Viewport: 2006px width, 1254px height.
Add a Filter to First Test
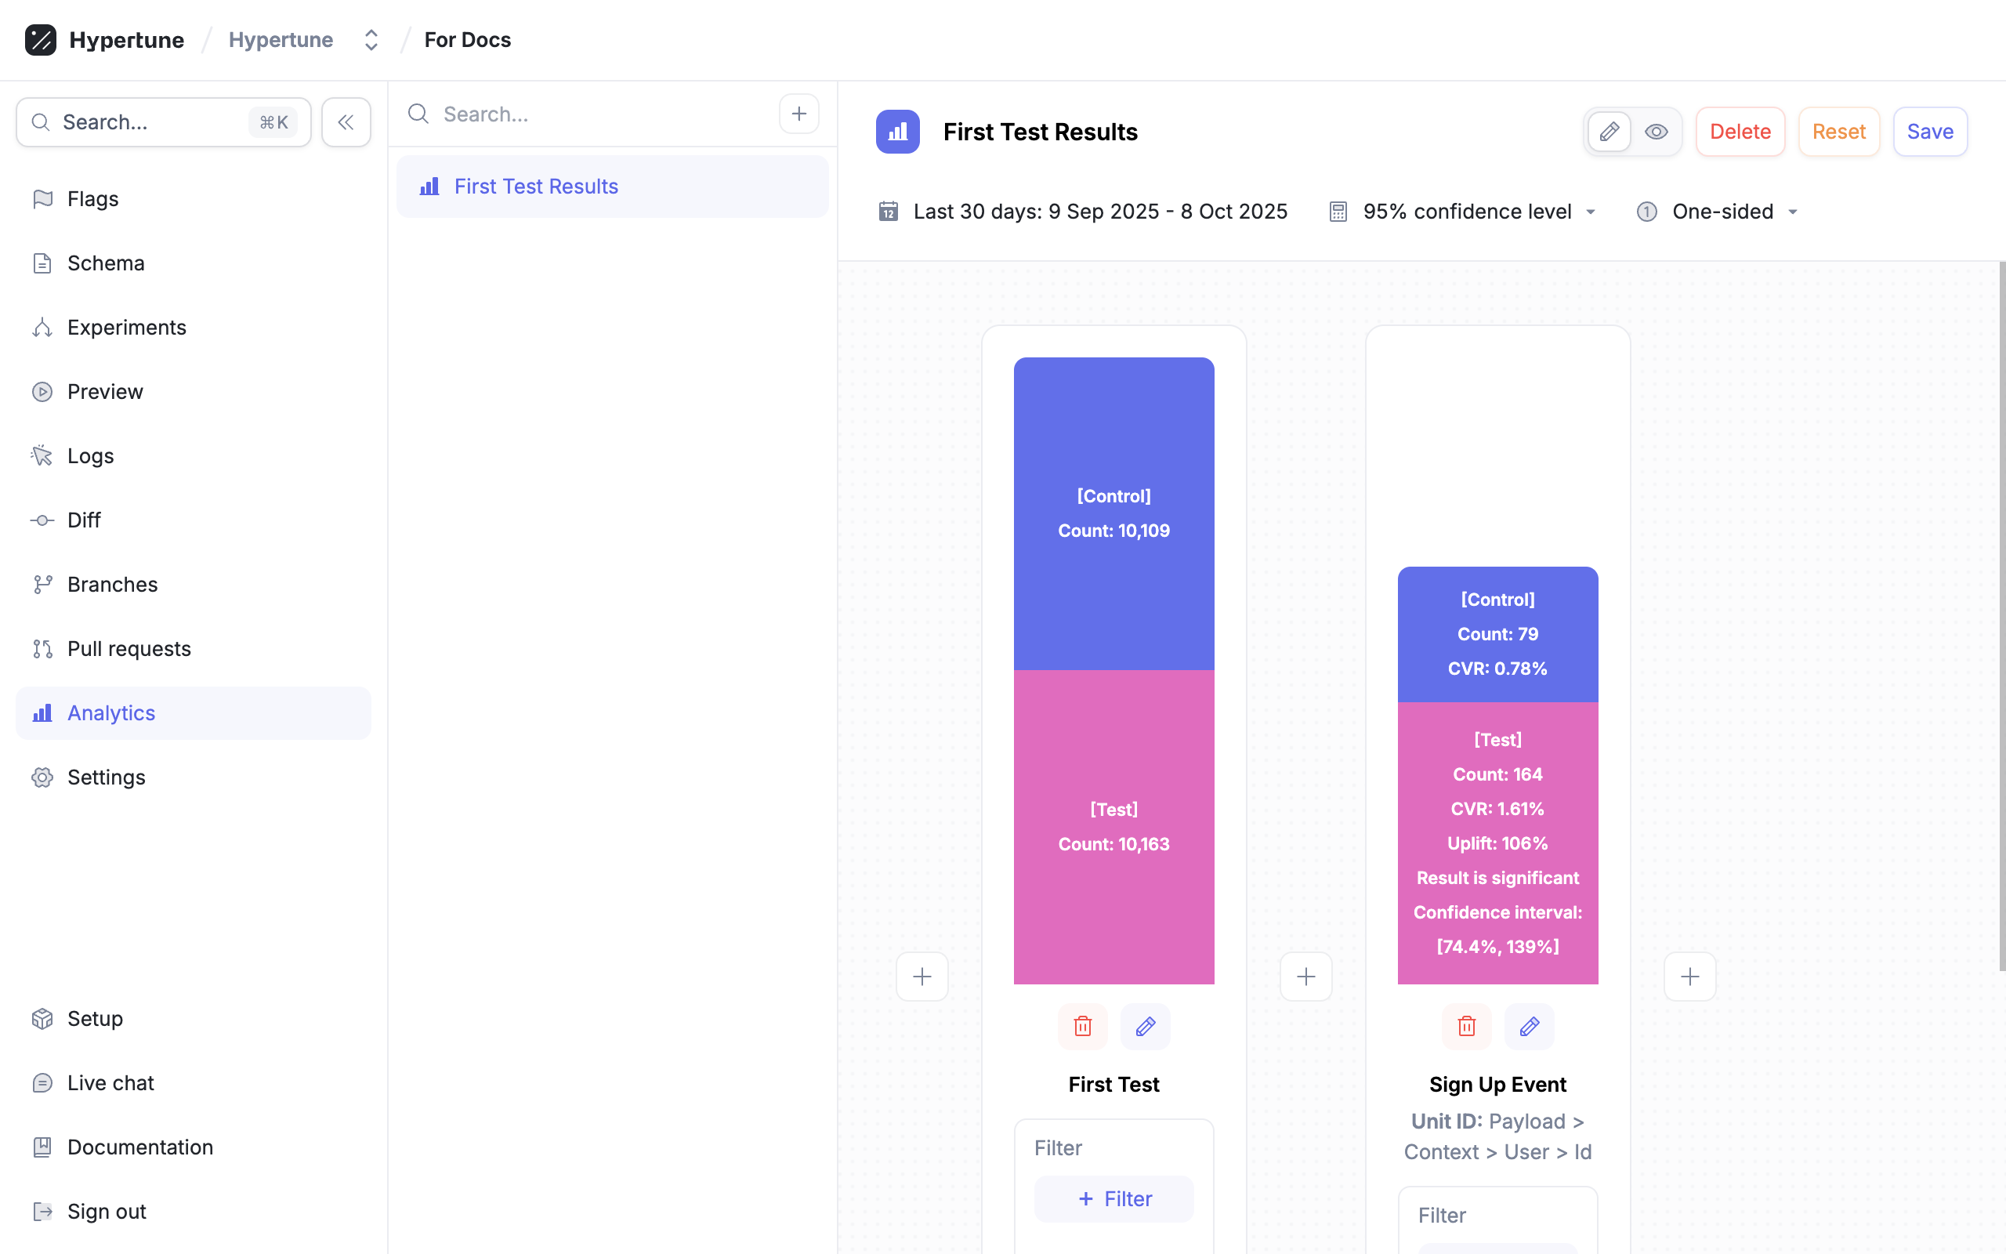coord(1113,1198)
